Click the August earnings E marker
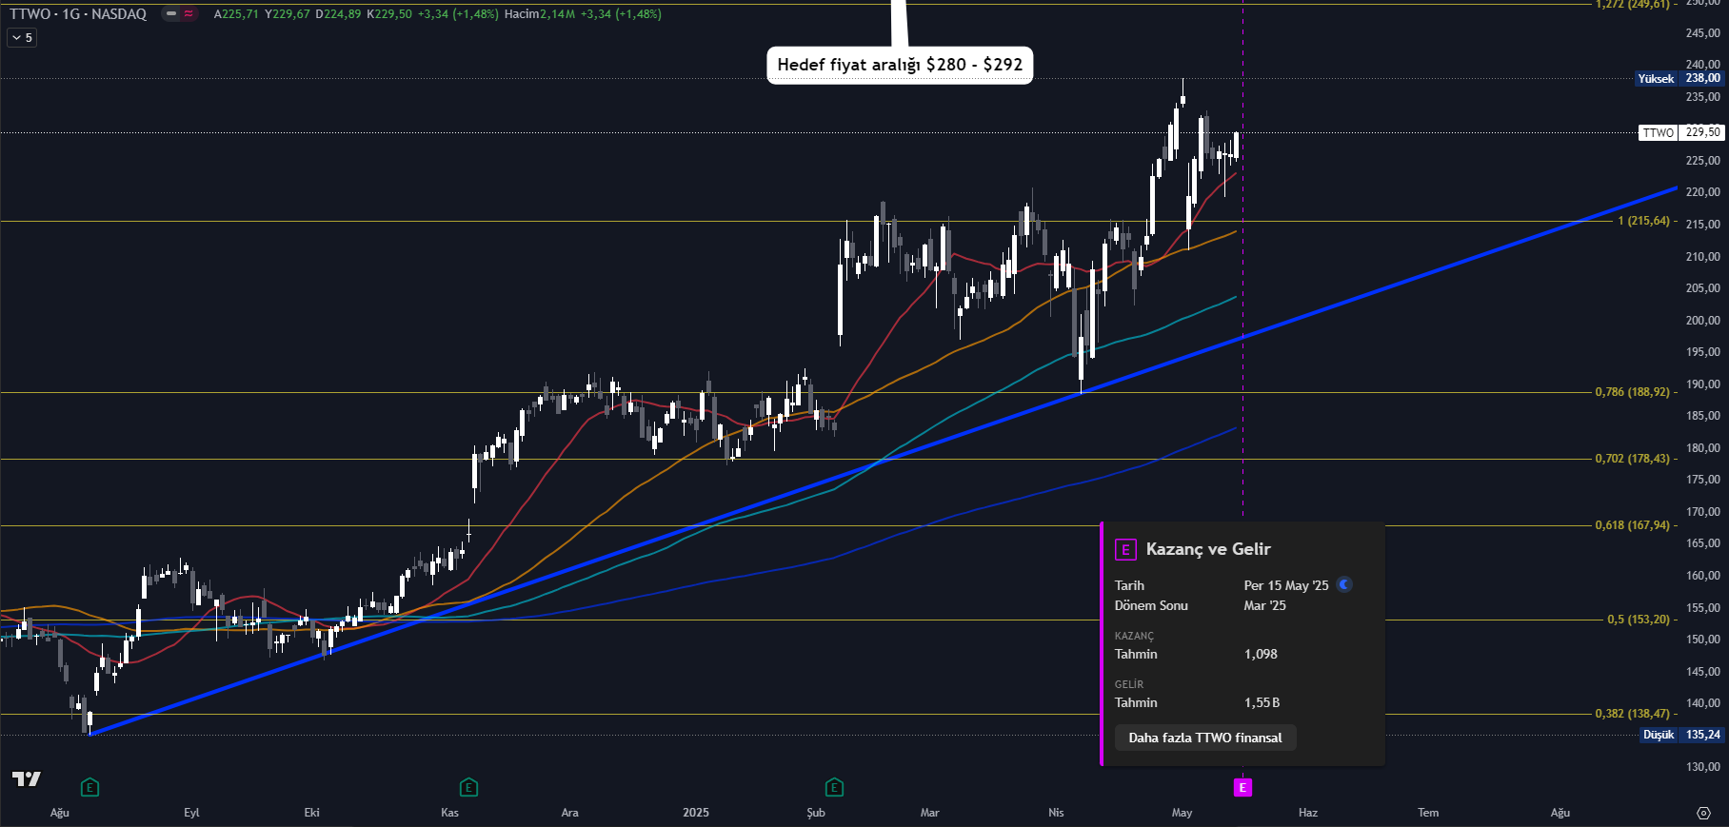 pyautogui.click(x=89, y=787)
